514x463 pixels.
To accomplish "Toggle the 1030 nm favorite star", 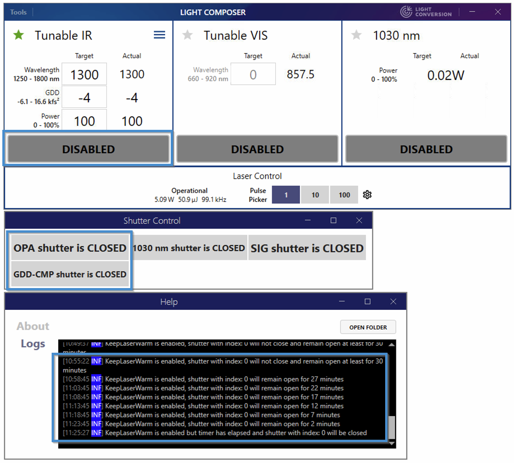I will coord(356,35).
